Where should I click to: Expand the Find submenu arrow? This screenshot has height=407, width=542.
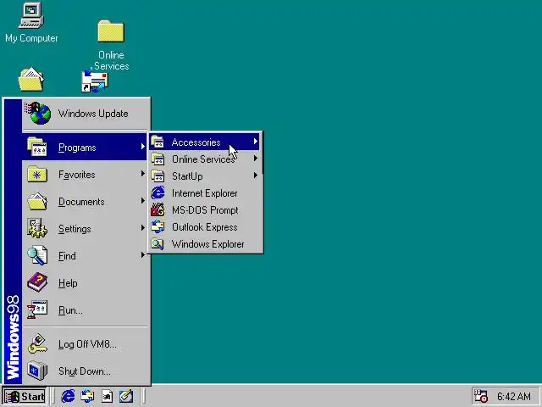point(143,255)
